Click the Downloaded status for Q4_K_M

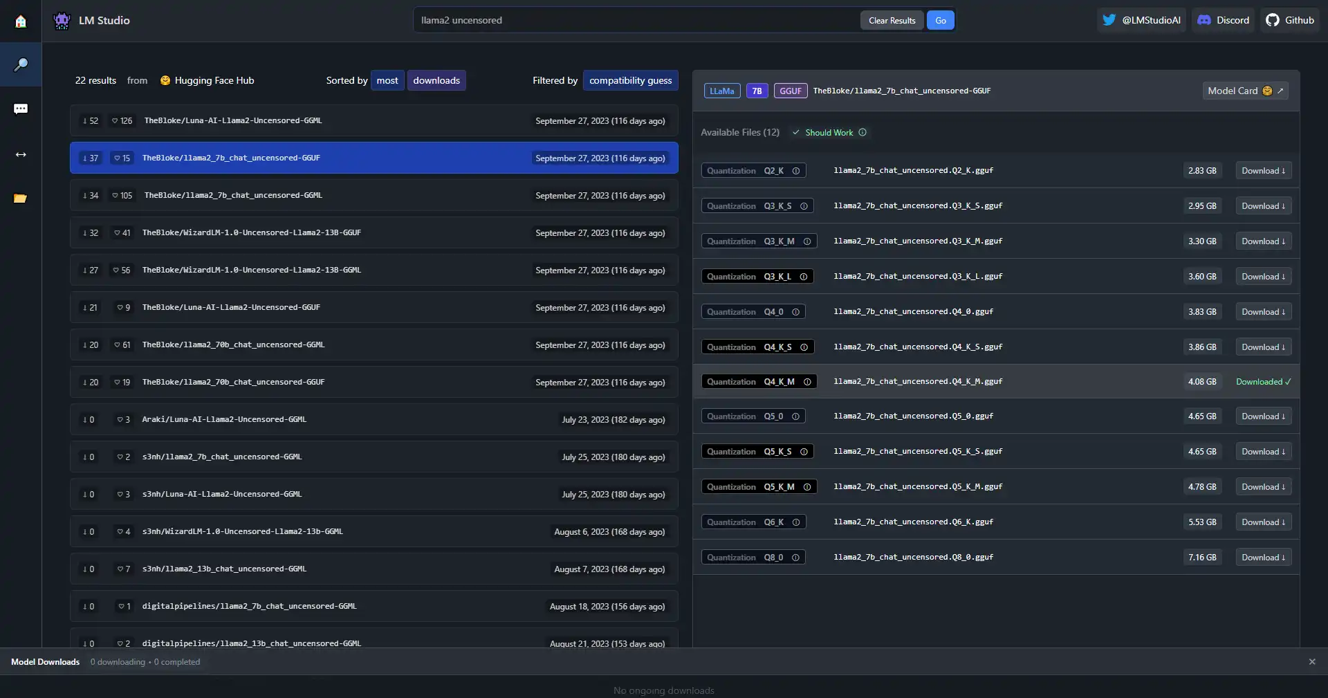click(1263, 382)
